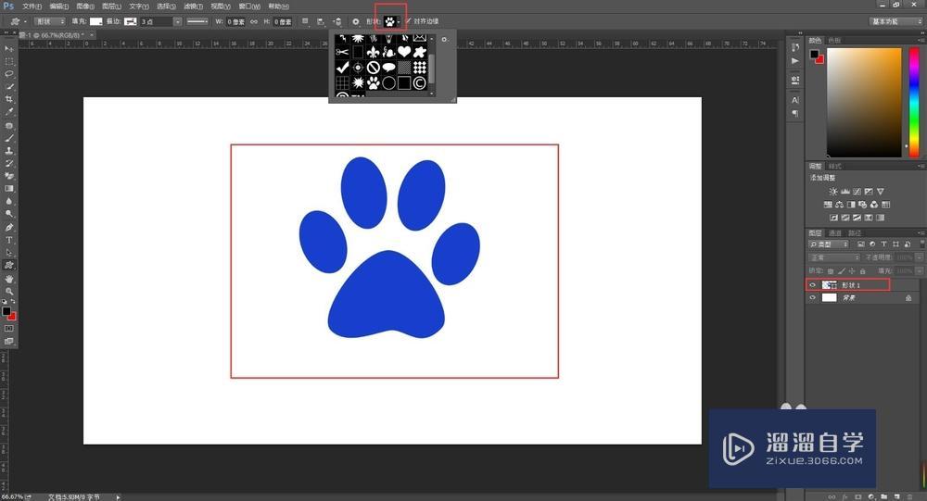
Task: Open tool preset picker dropdown
Action: pyautogui.click(x=18, y=21)
